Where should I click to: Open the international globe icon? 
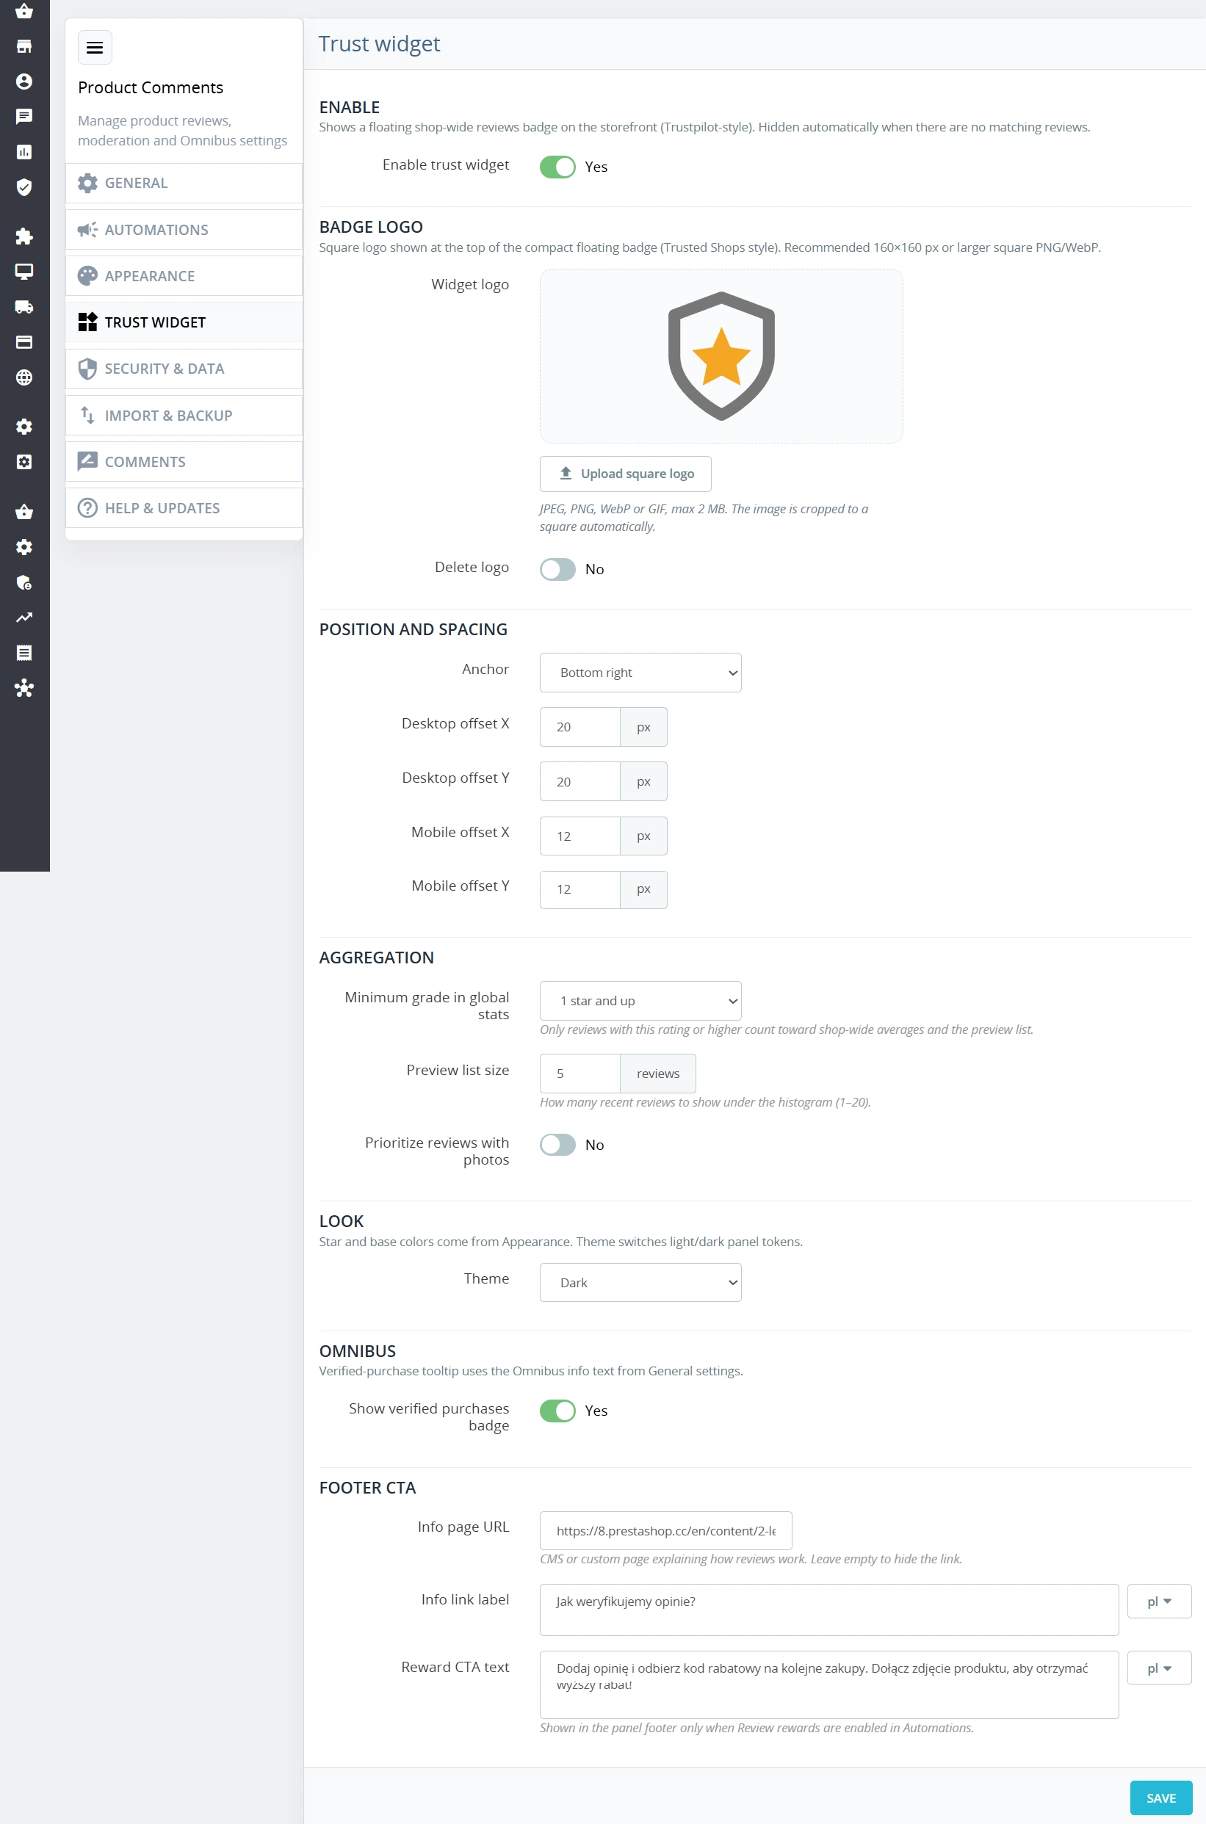click(x=24, y=377)
